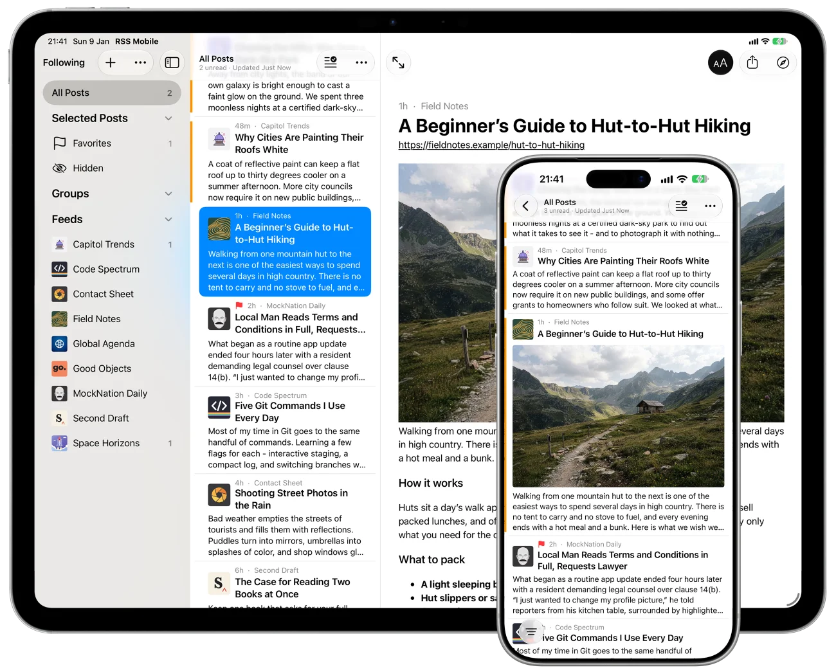
Task: Select Code Spectrum feed
Action: 113,269
